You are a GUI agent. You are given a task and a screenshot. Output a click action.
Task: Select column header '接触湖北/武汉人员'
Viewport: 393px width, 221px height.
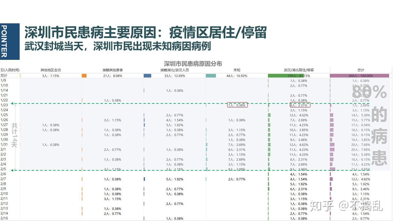pos(174,70)
